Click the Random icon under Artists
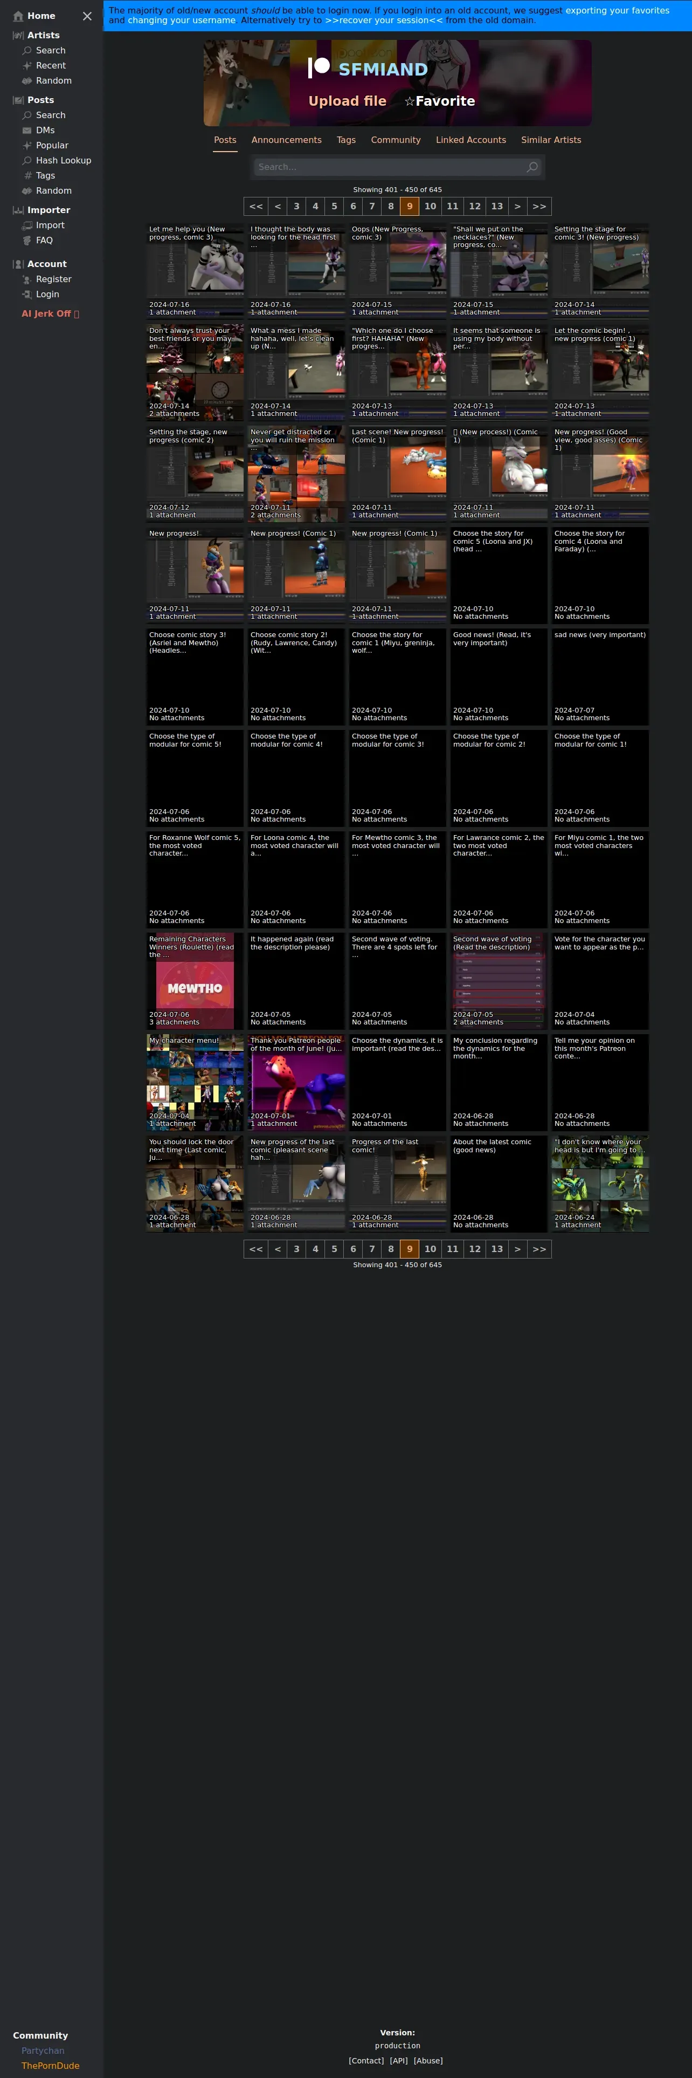This screenshot has height=2078, width=692. 26,81
